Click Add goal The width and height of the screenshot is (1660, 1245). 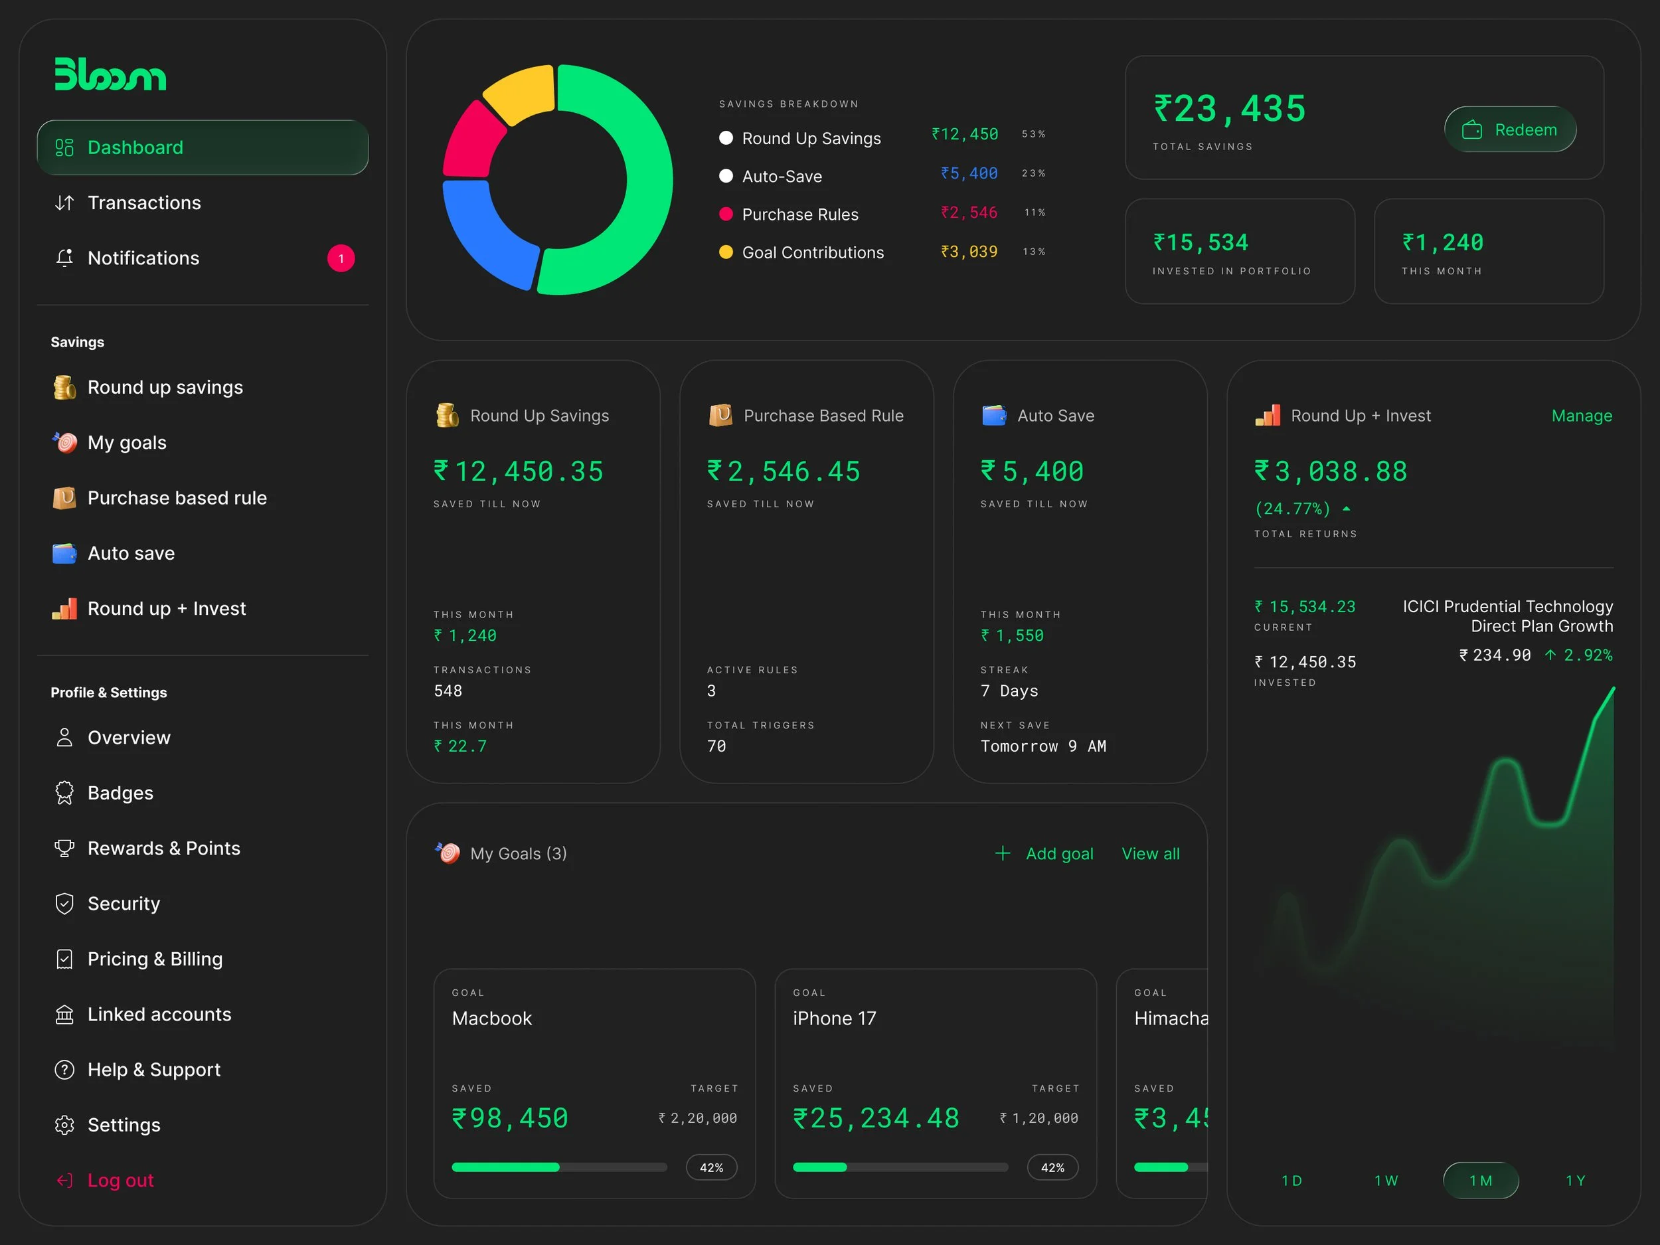[x=1044, y=853]
